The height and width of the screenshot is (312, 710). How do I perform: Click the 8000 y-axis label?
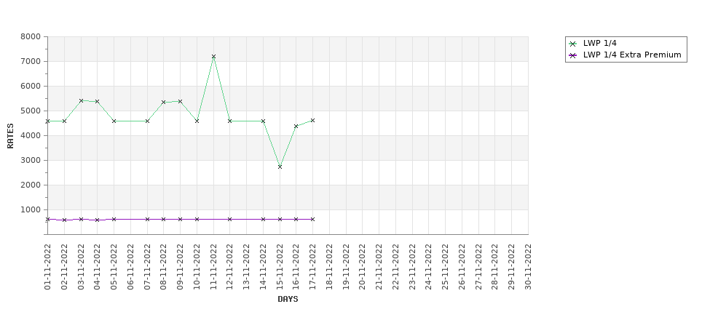pos(31,36)
